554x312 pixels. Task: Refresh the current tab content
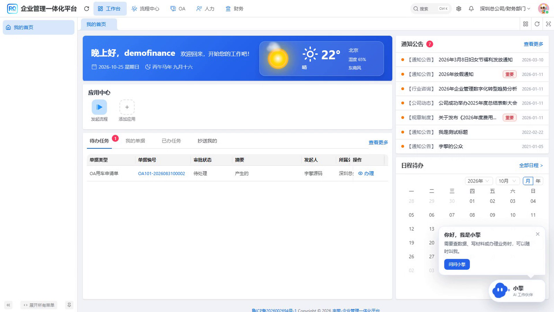point(537,24)
